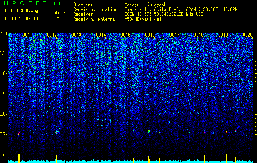Click the 0911 time marker

tap(27, 35)
